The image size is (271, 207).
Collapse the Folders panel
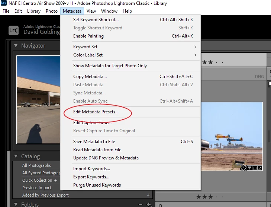pos(16,204)
